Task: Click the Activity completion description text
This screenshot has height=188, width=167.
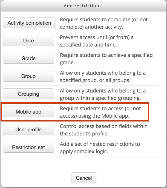Action: (104, 23)
